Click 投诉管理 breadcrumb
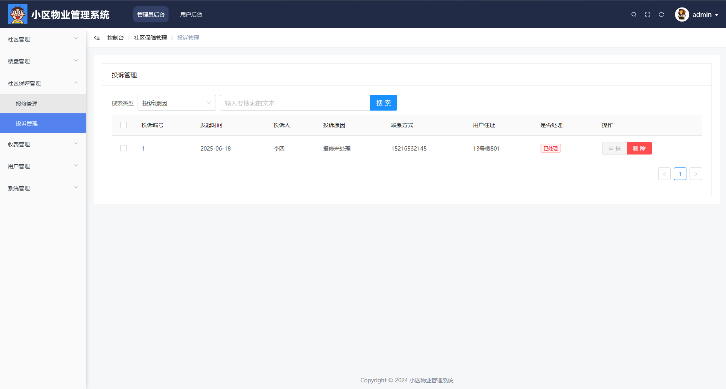The height and width of the screenshot is (389, 726). 188,38
